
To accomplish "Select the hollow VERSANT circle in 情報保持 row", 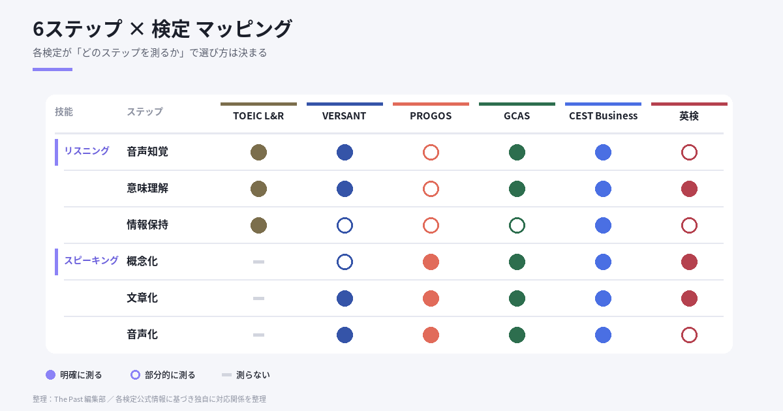I will pyautogui.click(x=345, y=225).
